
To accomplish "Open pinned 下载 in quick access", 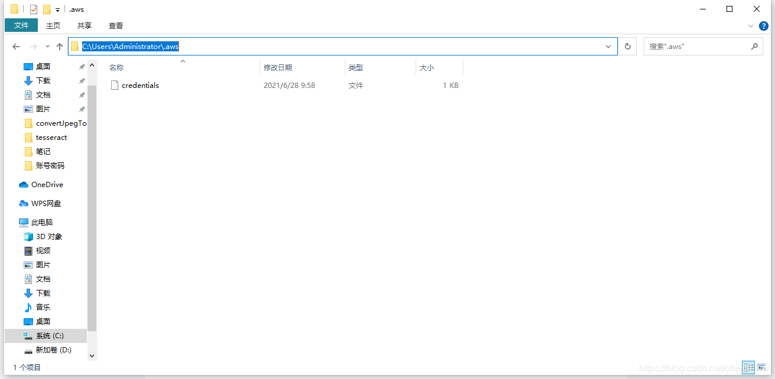I will pyautogui.click(x=43, y=81).
